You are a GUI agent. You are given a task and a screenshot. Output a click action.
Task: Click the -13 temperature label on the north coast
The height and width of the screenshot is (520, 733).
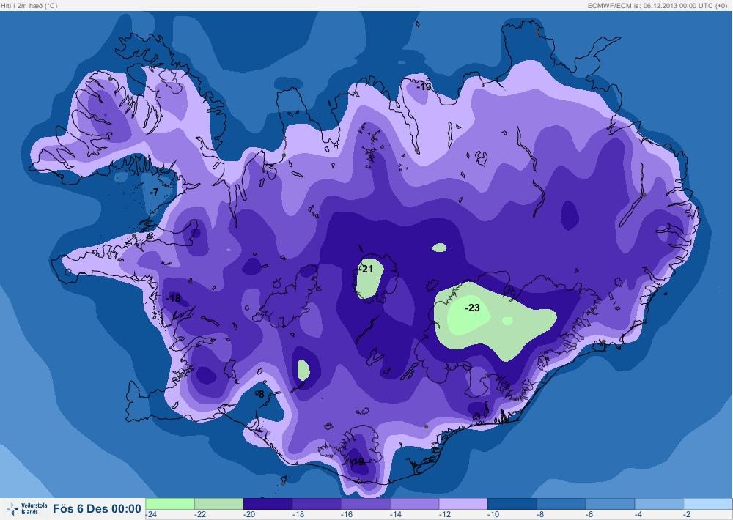(x=424, y=87)
